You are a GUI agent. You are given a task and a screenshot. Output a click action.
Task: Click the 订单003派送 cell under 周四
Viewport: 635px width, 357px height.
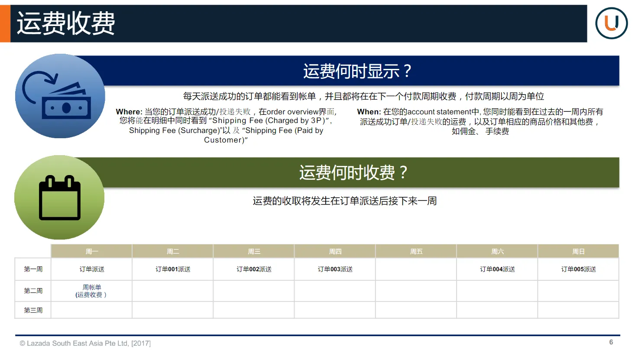(x=334, y=269)
